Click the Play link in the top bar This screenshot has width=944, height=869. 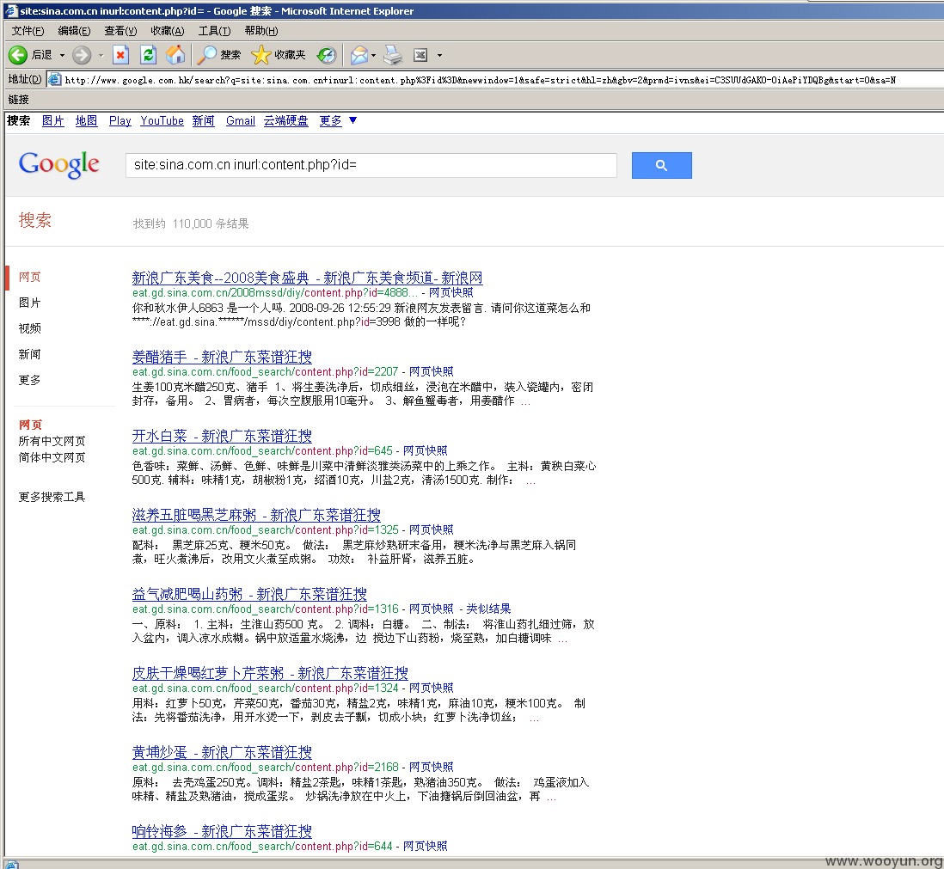pos(120,120)
